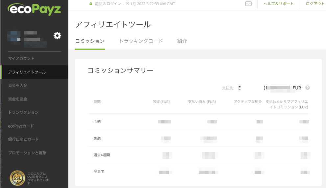Click the 期間 column header
The height and width of the screenshot is (188, 326).
pyautogui.click(x=97, y=102)
